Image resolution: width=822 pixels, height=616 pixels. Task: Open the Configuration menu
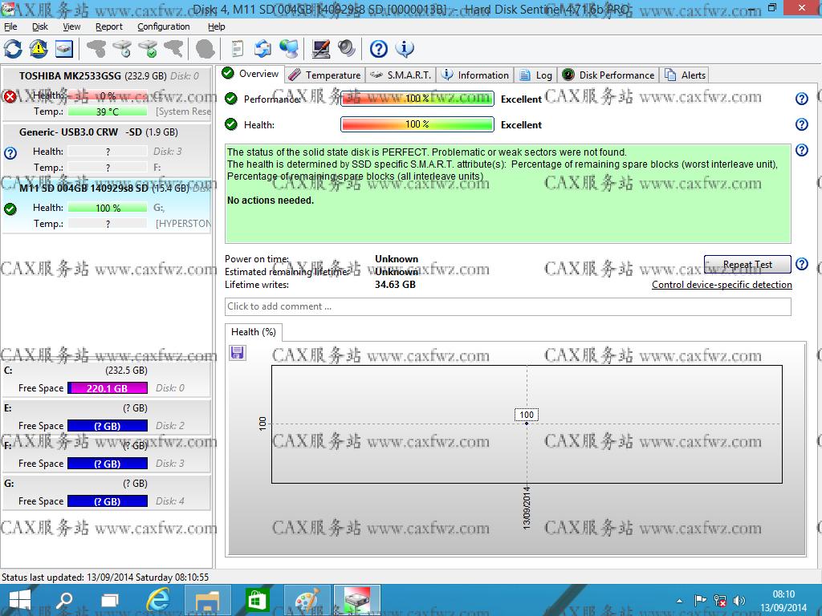(164, 26)
